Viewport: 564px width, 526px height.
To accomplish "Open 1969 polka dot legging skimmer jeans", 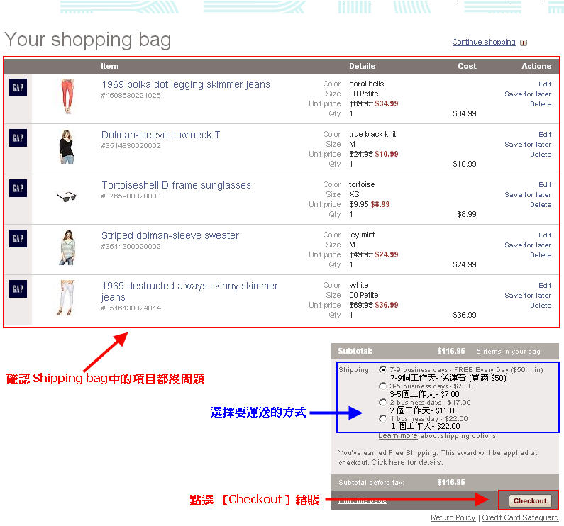I will click(186, 84).
